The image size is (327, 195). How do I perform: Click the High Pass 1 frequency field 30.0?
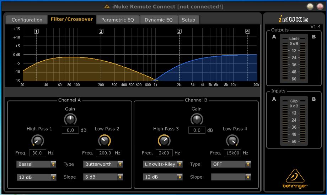(38, 153)
